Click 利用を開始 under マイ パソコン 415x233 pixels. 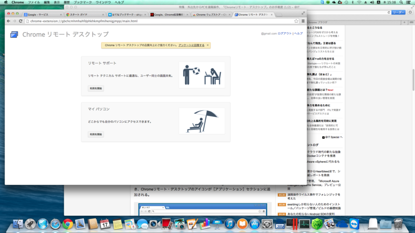(x=96, y=135)
